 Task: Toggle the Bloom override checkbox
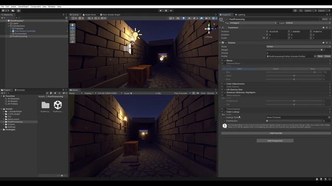coord(225,60)
